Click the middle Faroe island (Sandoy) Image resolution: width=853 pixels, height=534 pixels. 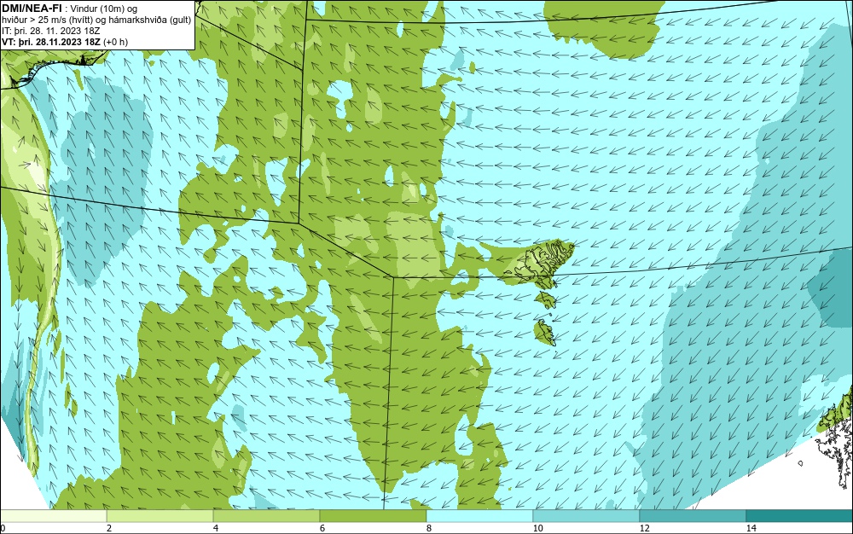click(x=545, y=299)
